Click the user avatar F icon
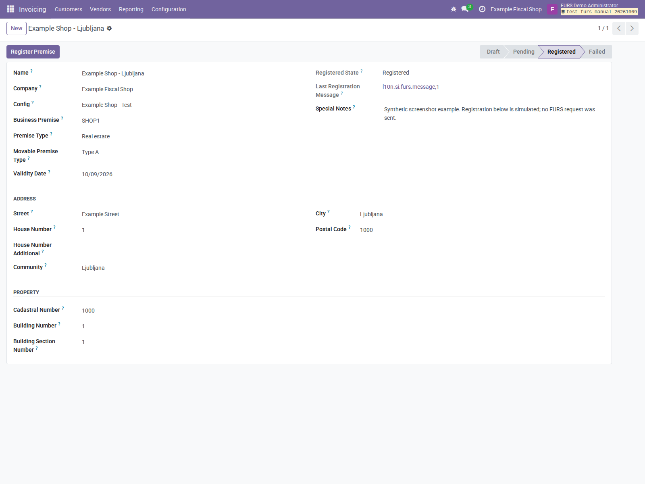 click(552, 9)
